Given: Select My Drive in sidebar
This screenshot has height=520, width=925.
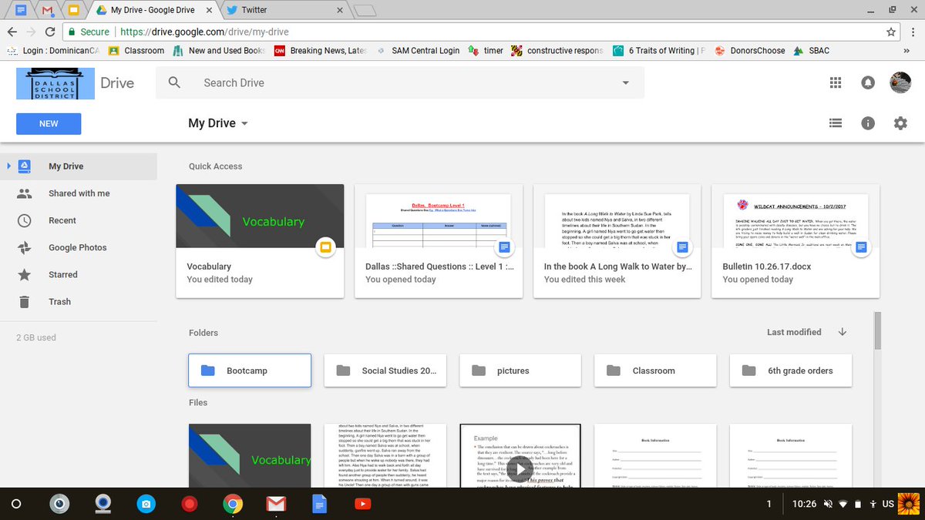Looking at the screenshot, I should (x=78, y=166).
